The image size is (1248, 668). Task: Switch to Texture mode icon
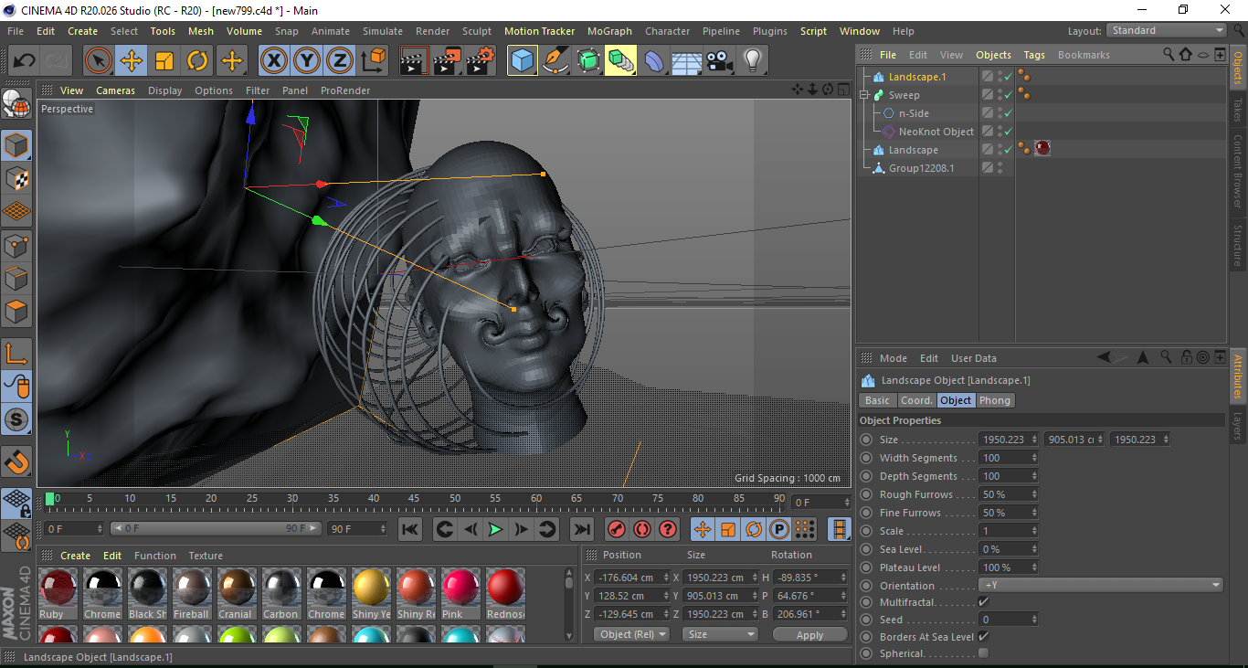[16, 178]
